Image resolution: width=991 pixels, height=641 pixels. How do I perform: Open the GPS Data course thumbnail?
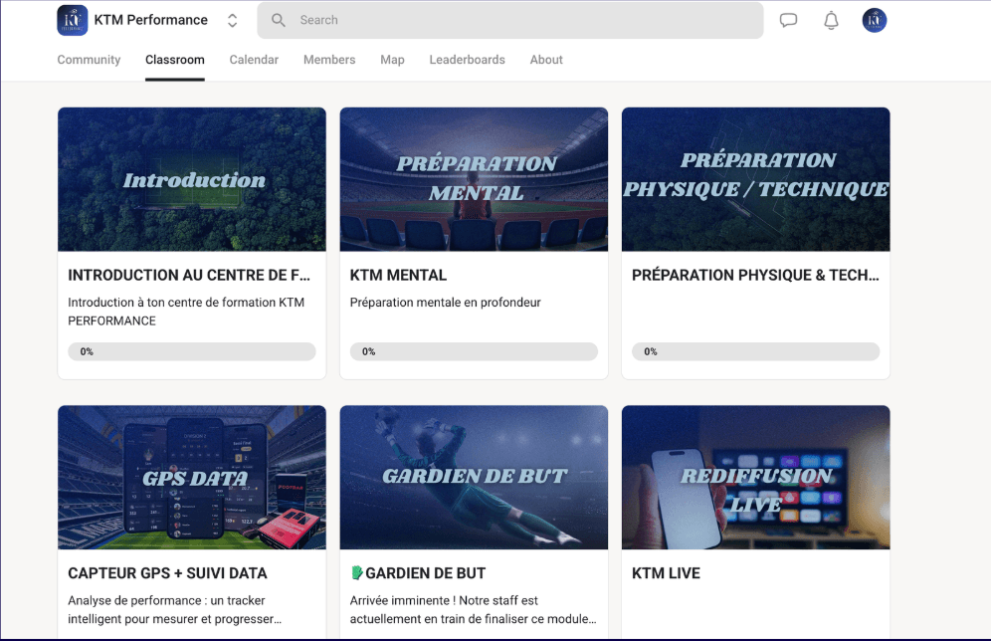click(192, 478)
